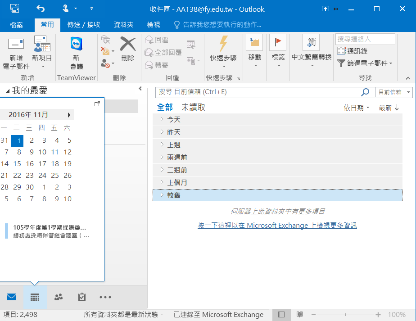416x321 pixels.
Task: Open the 105學年度第1學期採購委 appointment
Action: (48, 231)
